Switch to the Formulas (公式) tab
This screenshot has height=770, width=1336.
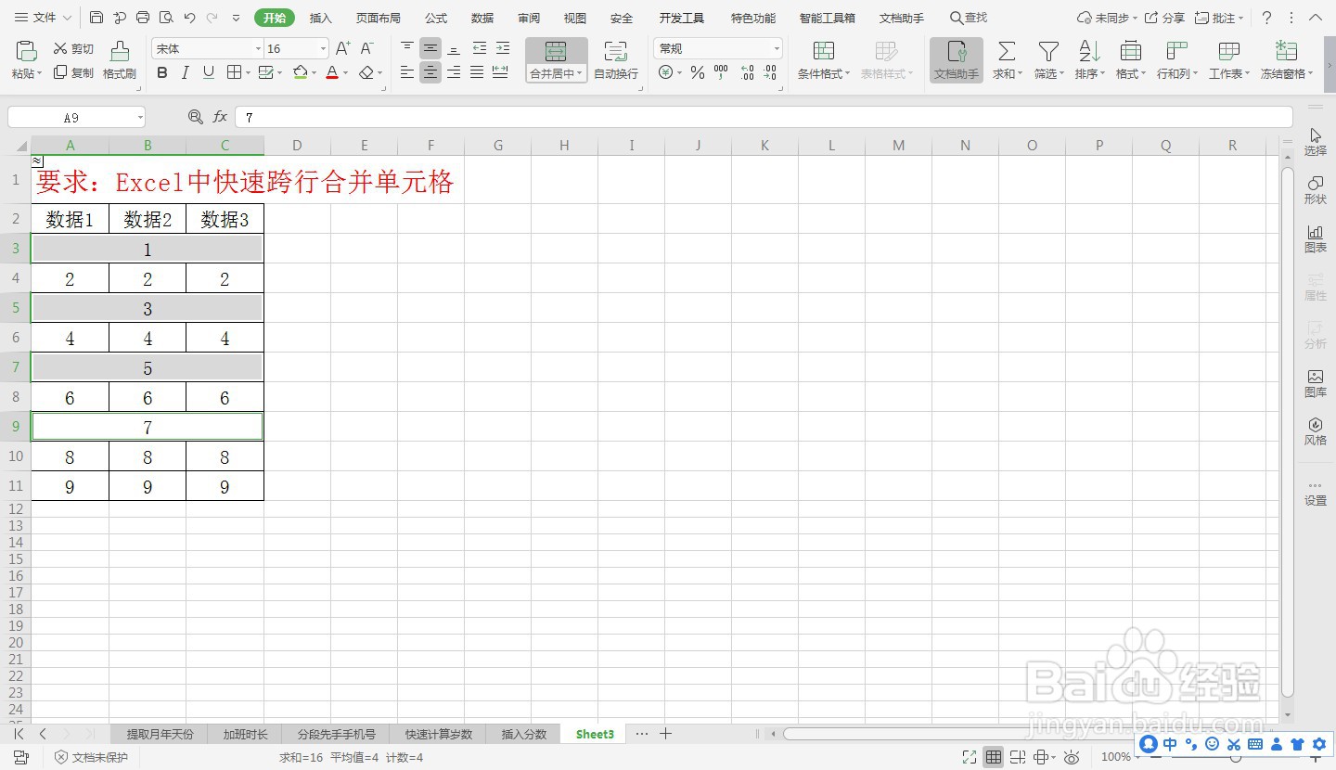[436, 18]
